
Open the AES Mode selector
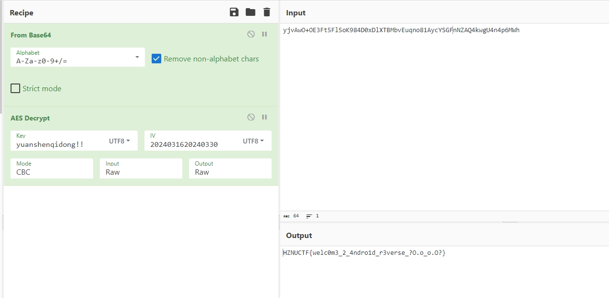point(51,168)
